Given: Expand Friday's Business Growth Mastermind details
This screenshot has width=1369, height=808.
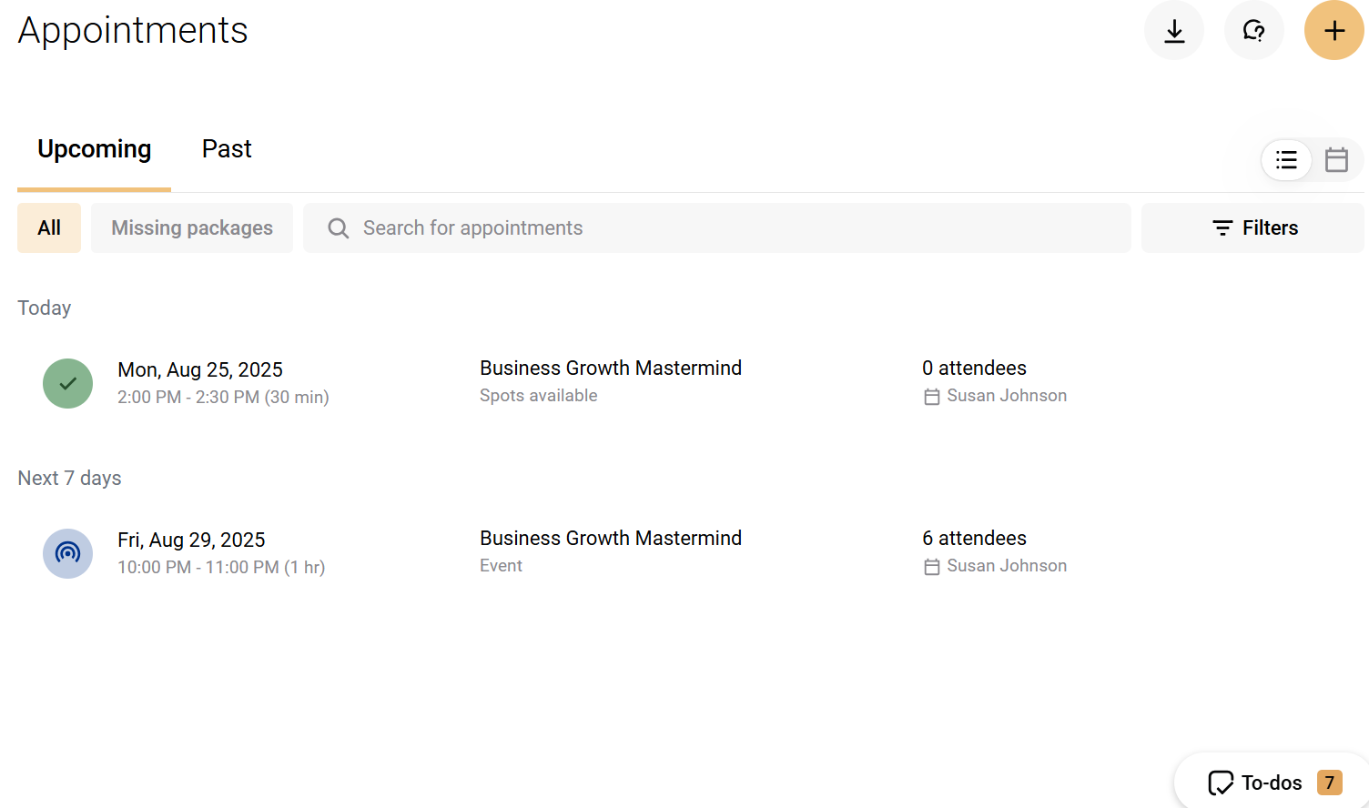Looking at the screenshot, I should point(610,538).
